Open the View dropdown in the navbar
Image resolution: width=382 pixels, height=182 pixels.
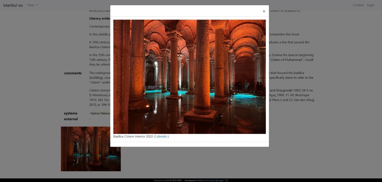tap(32, 5)
